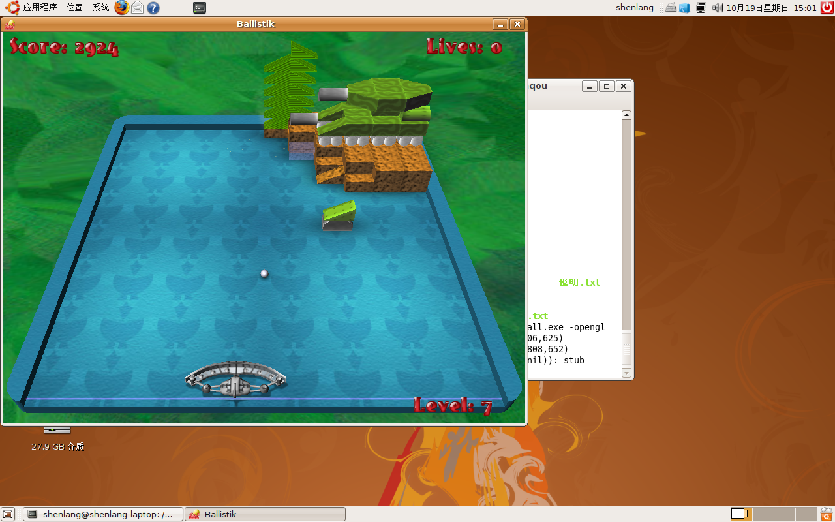Open the trash icon in the bottom panel
Image resolution: width=835 pixels, height=522 pixels.
(x=827, y=514)
